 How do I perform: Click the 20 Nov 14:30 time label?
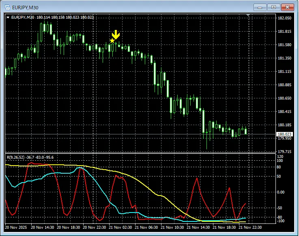42,227
